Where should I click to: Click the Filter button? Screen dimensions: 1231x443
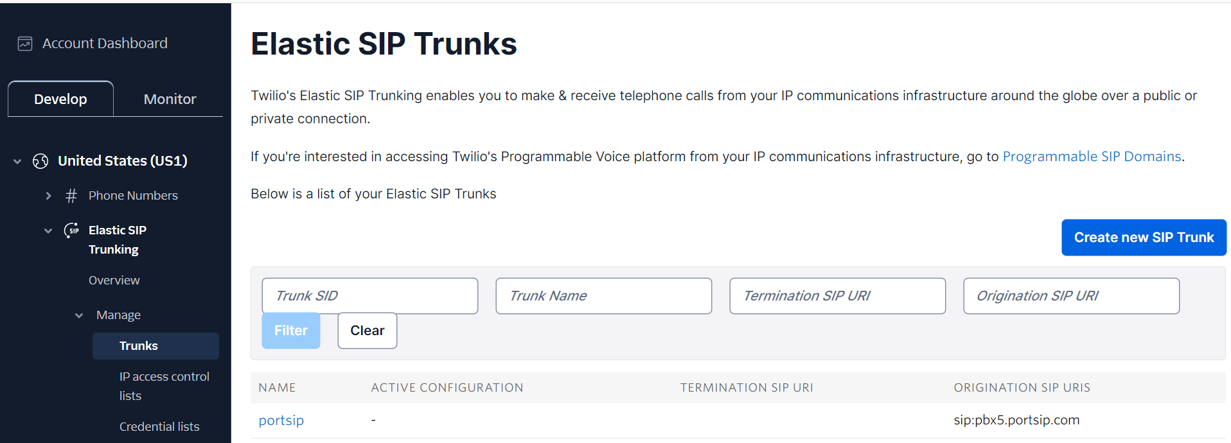[290, 331]
